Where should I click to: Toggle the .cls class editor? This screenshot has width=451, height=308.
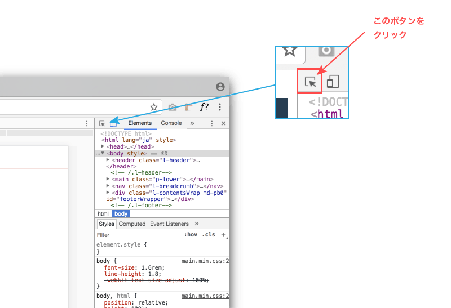[209, 235]
